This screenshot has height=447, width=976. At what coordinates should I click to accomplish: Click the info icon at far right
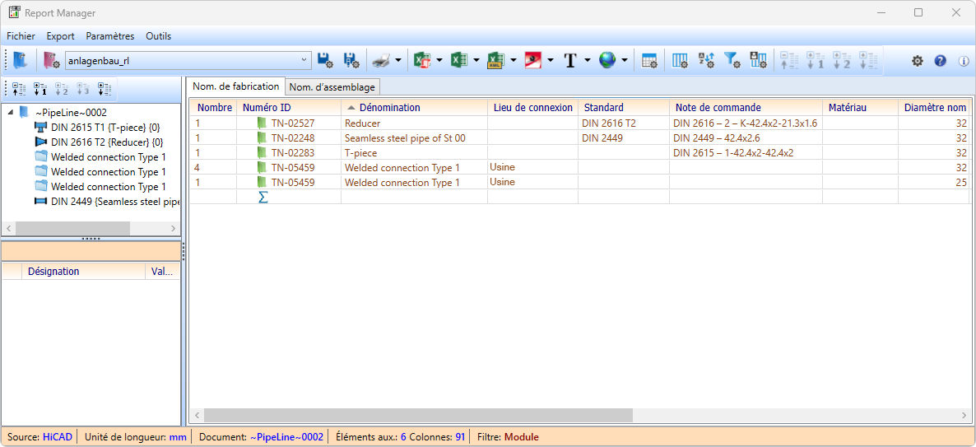[x=964, y=61]
